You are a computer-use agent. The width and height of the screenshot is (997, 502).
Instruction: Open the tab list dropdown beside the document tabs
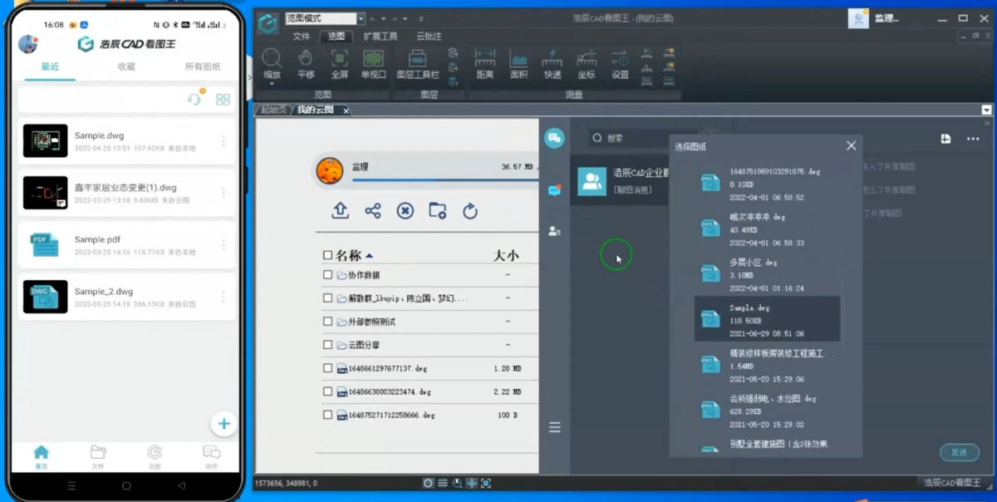click(x=986, y=110)
